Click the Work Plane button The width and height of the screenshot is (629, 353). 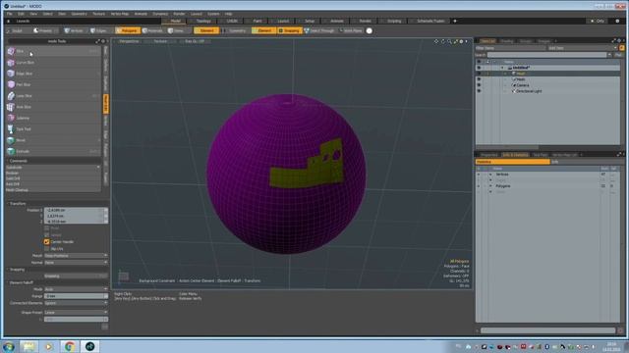(x=352, y=30)
